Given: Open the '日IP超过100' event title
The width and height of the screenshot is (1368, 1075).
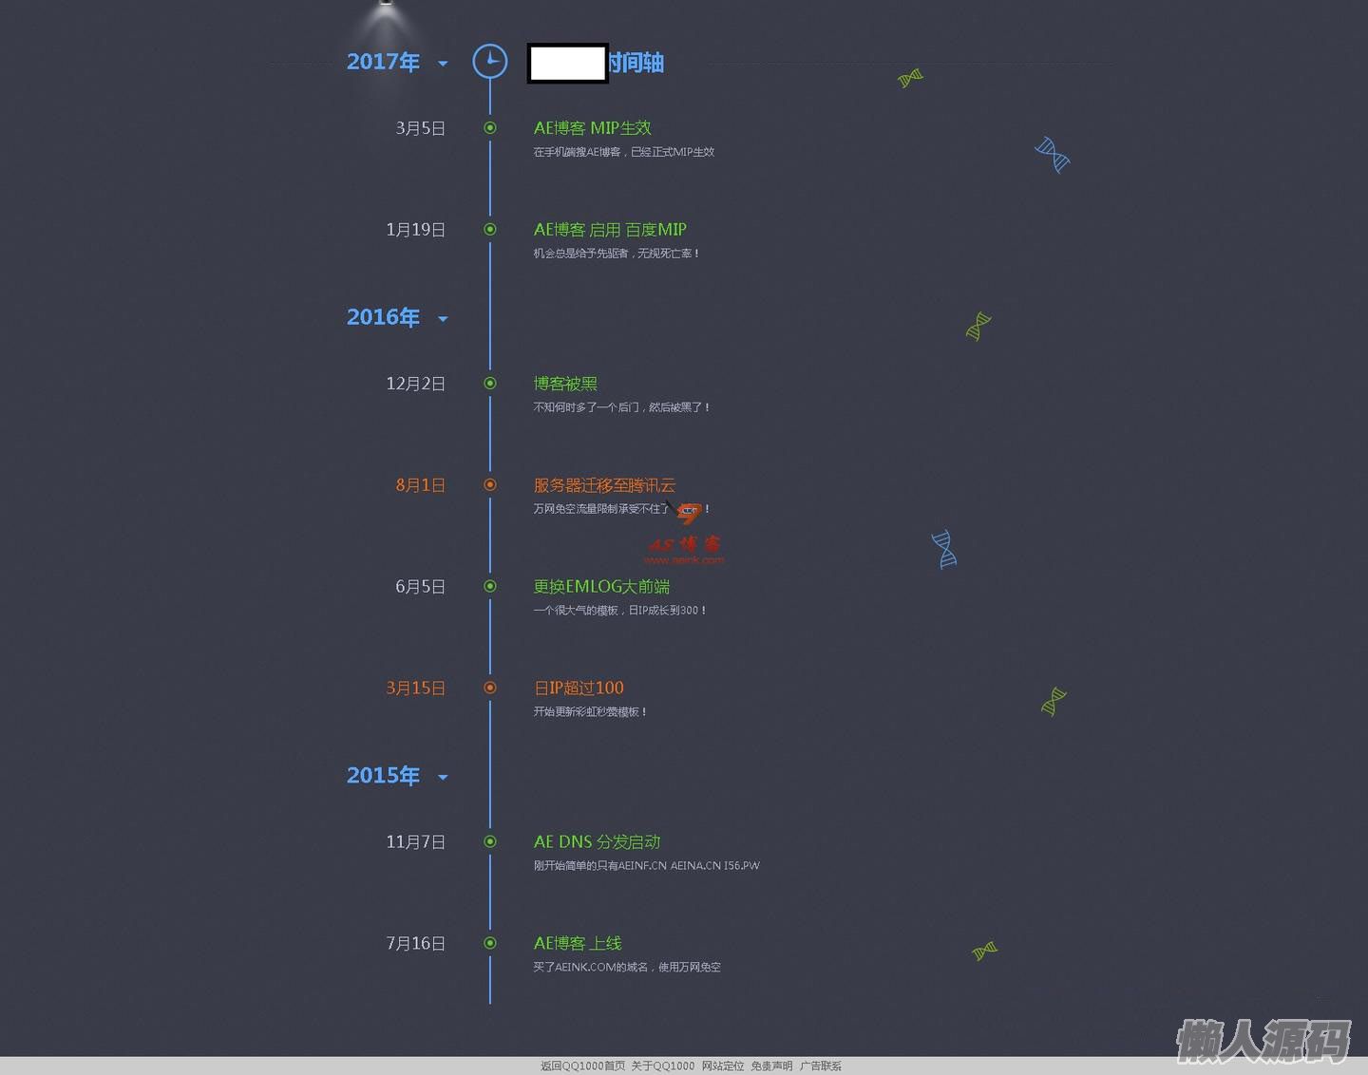Looking at the screenshot, I should 579,688.
